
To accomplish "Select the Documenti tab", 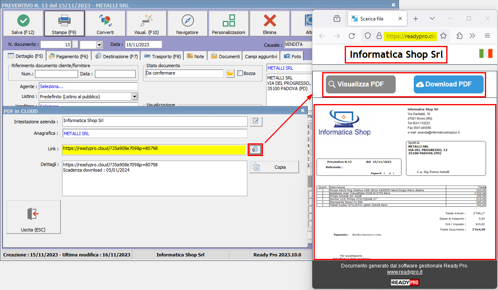I will pyautogui.click(x=225, y=56).
